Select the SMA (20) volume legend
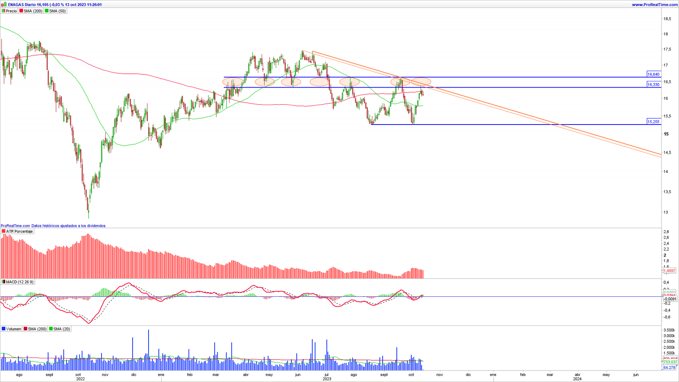The image size is (679, 382). coord(60,329)
